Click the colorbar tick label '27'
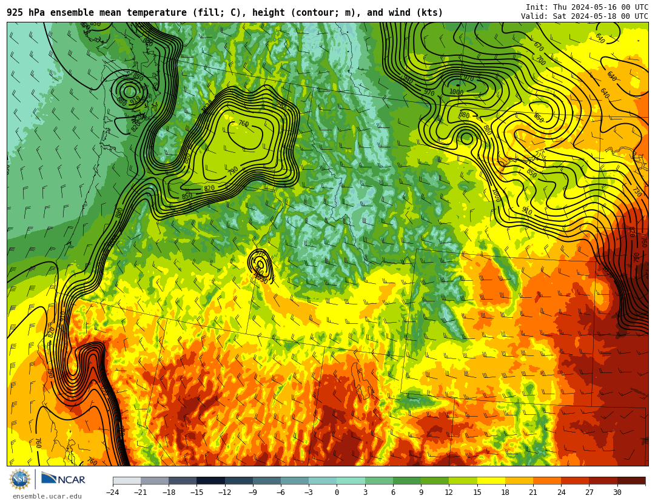 (x=589, y=492)
